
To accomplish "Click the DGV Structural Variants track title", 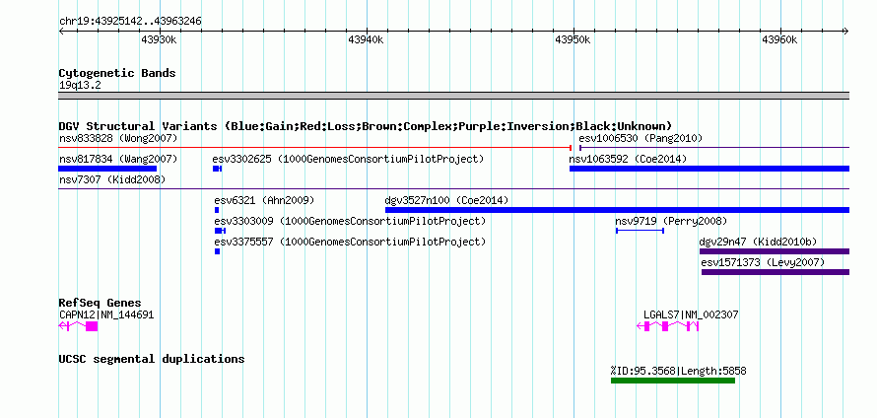I will [366, 126].
